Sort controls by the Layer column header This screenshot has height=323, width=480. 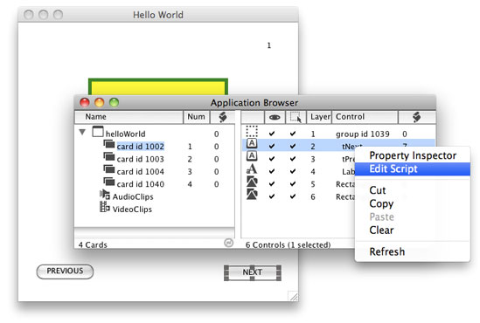click(320, 117)
